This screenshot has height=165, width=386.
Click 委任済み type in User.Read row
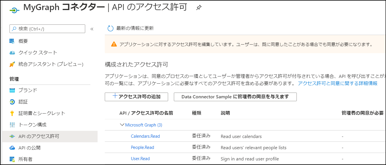point(201,158)
